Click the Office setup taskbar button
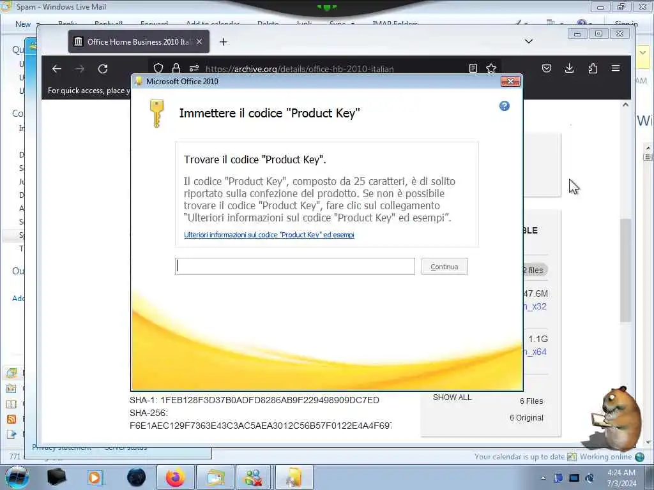The image size is (654, 490). coord(294,477)
